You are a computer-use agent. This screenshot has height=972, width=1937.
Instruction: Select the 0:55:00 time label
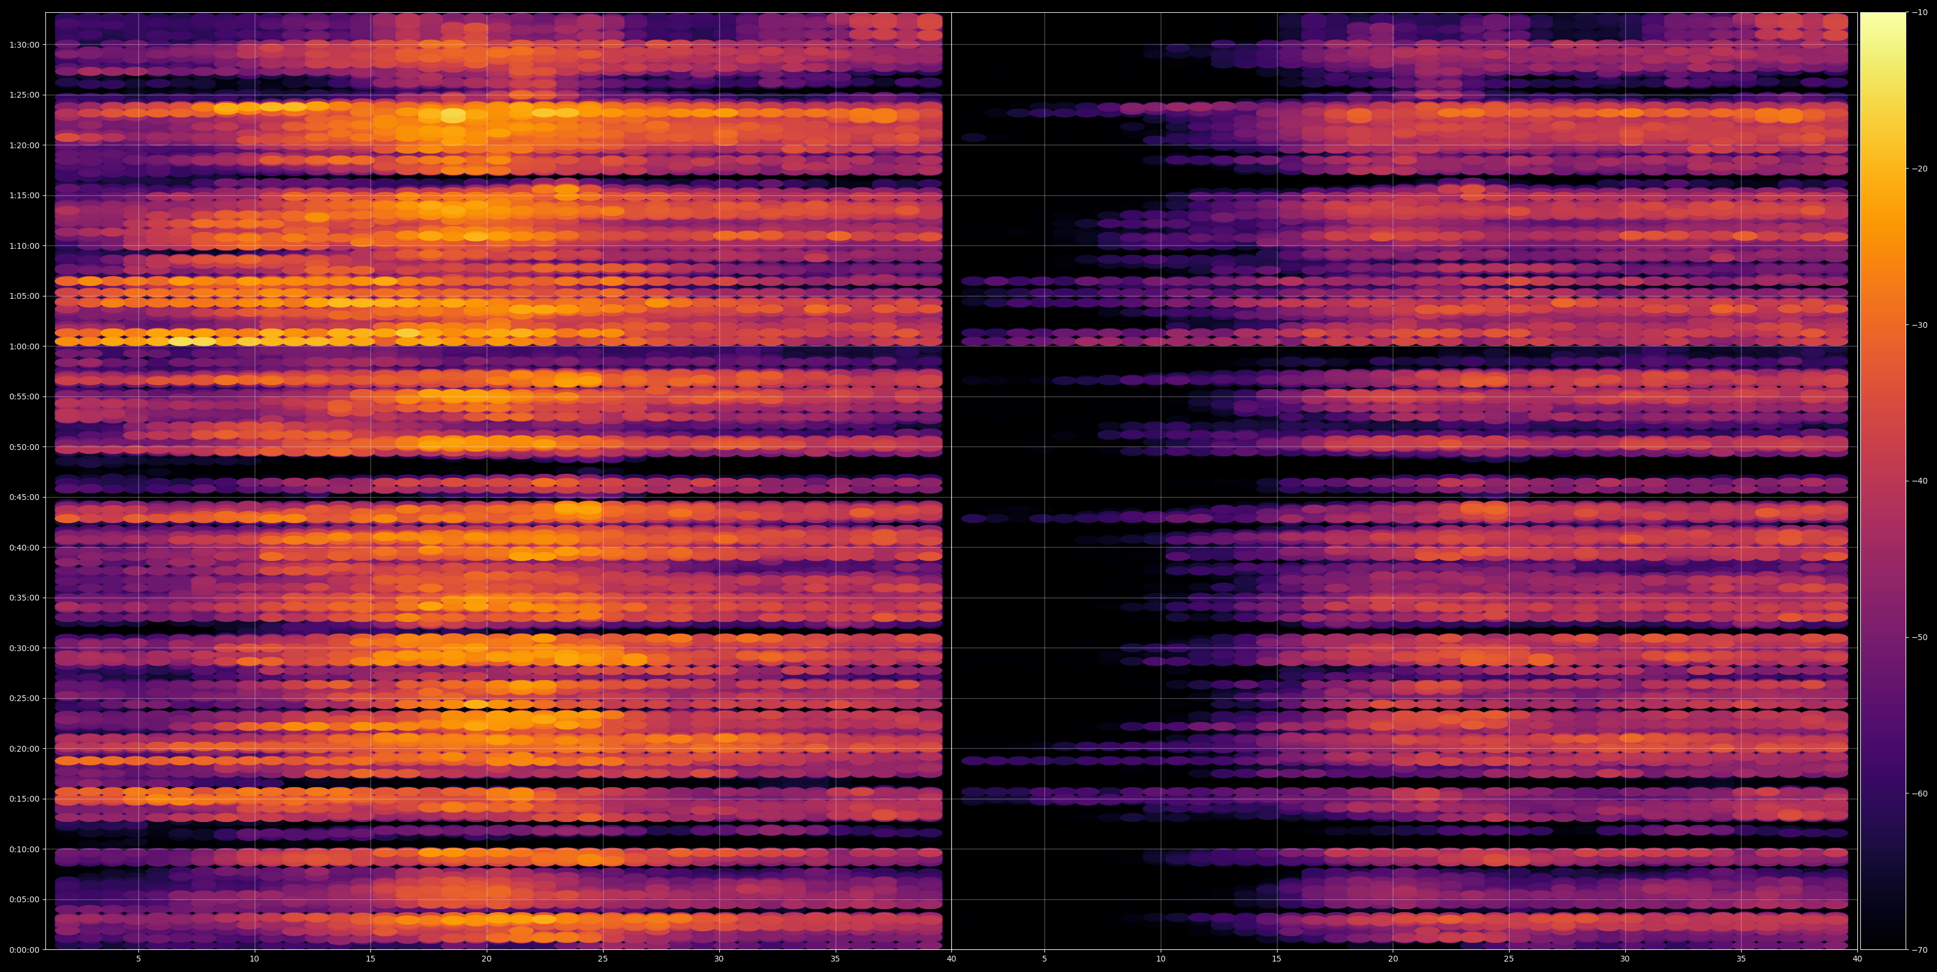(x=24, y=397)
